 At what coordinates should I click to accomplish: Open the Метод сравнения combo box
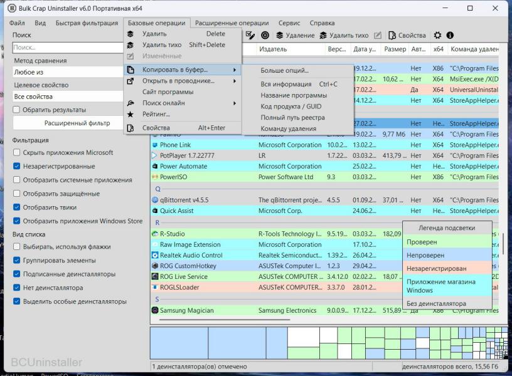pos(68,72)
